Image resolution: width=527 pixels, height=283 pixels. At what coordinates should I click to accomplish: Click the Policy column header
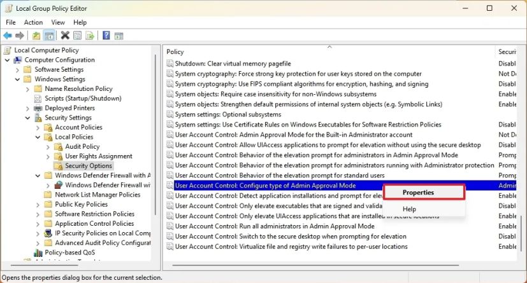tap(175, 52)
